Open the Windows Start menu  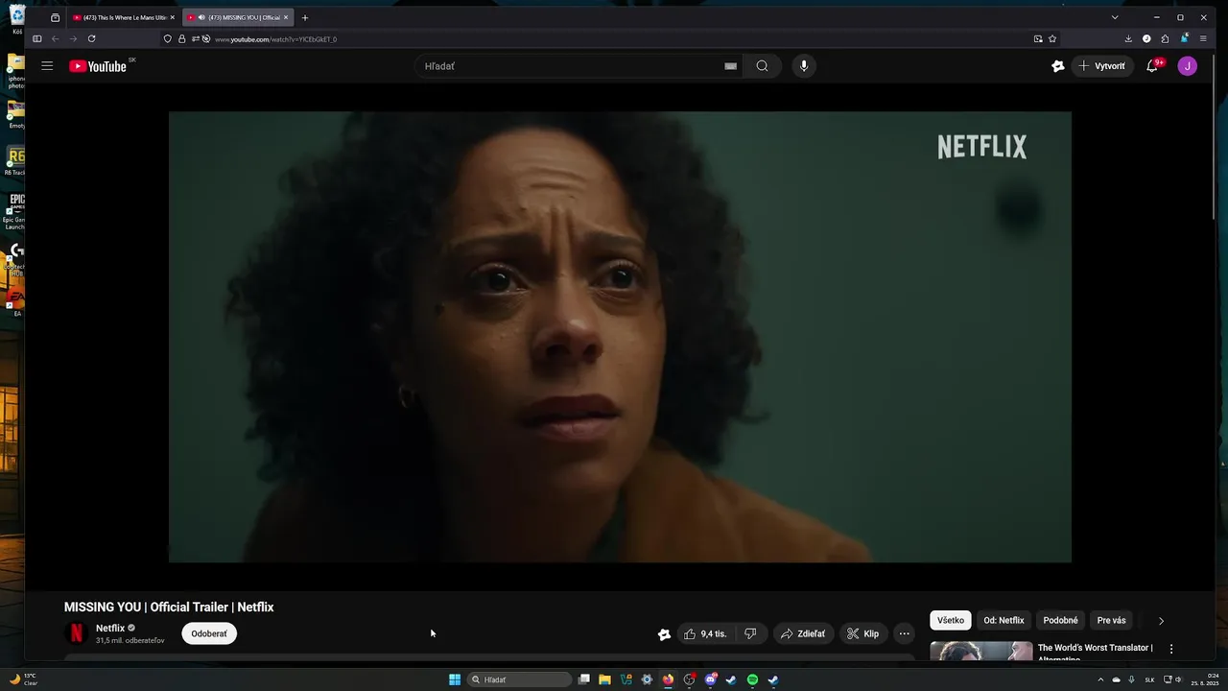coord(455,679)
